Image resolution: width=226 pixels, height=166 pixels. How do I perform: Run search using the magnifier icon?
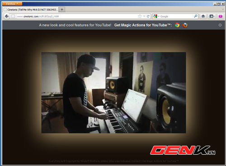(x=196, y=16)
